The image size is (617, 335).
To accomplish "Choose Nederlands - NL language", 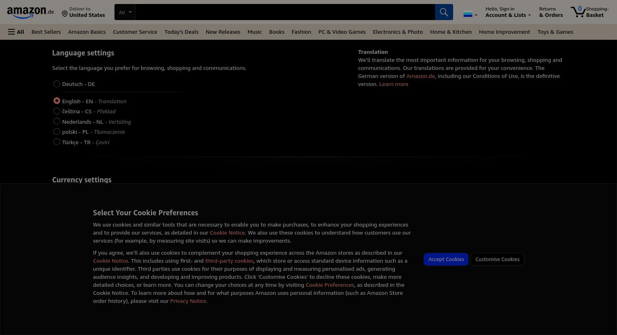I will tap(57, 121).
